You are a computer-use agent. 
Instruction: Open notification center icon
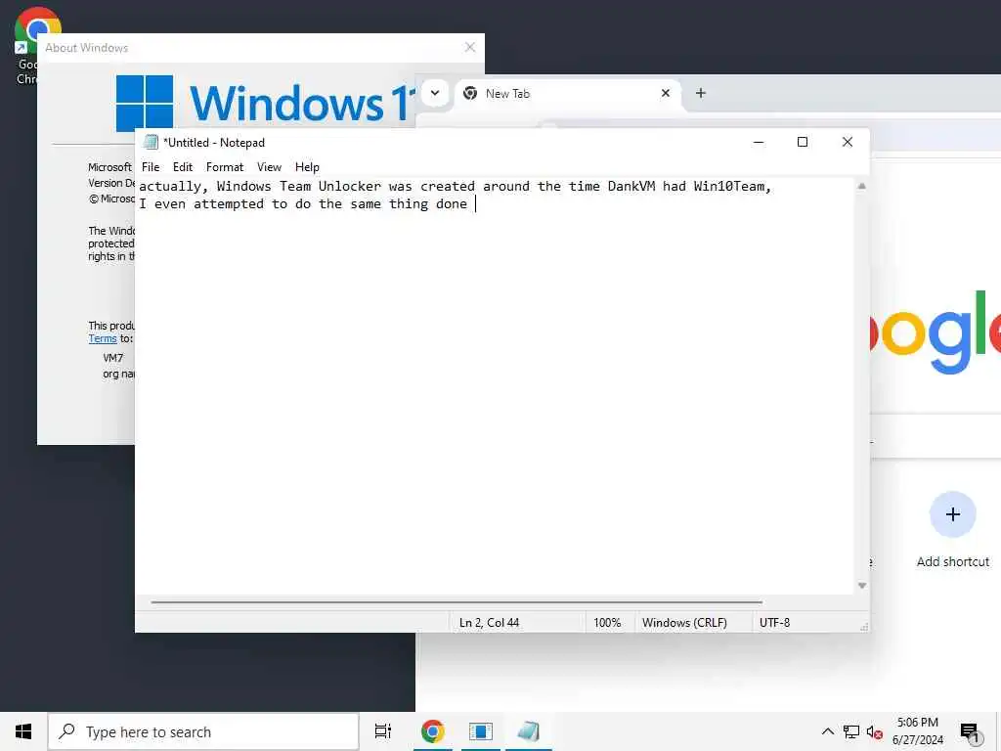970,732
